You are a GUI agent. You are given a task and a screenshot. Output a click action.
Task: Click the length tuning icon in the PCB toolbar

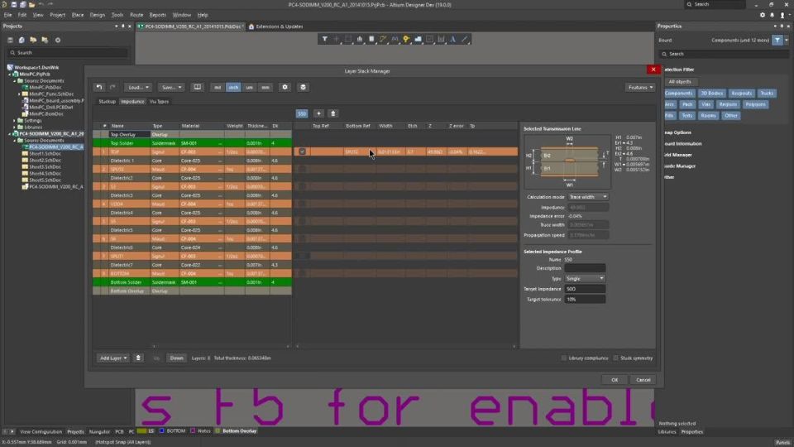point(395,39)
